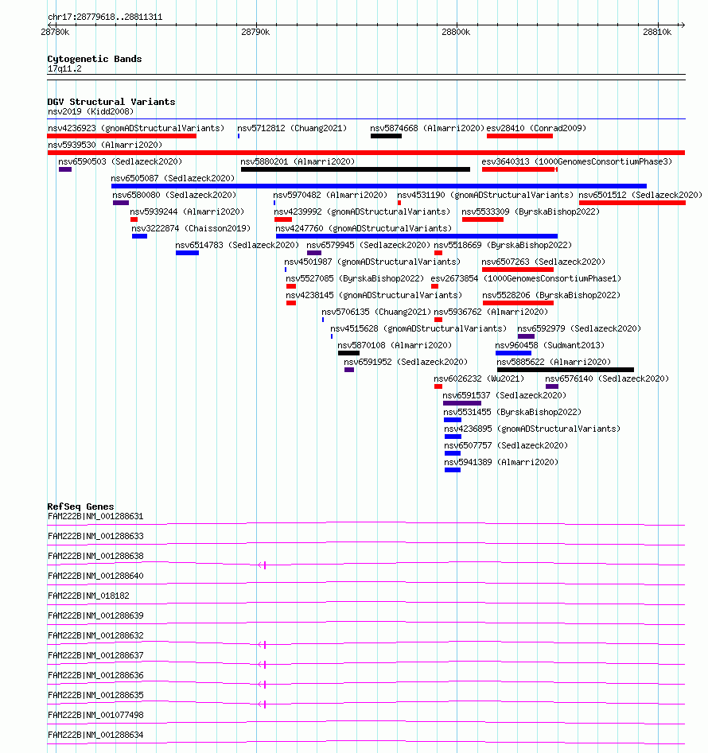Click nsv6591952 (Sedlazeck2020) label

(406, 362)
